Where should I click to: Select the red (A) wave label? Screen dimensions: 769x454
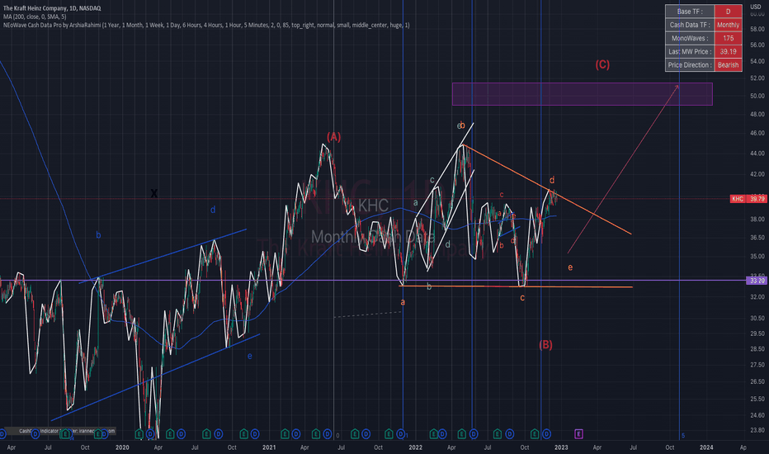pos(334,137)
